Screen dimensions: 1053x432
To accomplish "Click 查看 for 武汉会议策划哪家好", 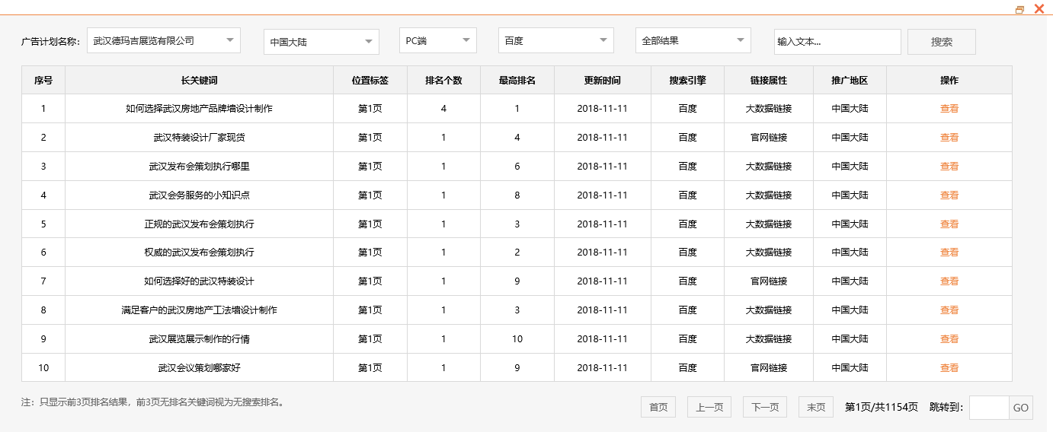I will [x=949, y=368].
